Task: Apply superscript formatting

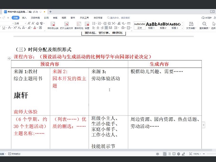Action: [x=15, y=28]
